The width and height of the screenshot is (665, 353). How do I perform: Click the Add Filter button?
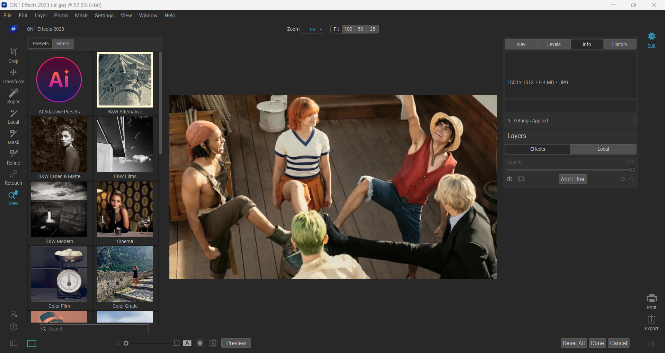point(573,179)
